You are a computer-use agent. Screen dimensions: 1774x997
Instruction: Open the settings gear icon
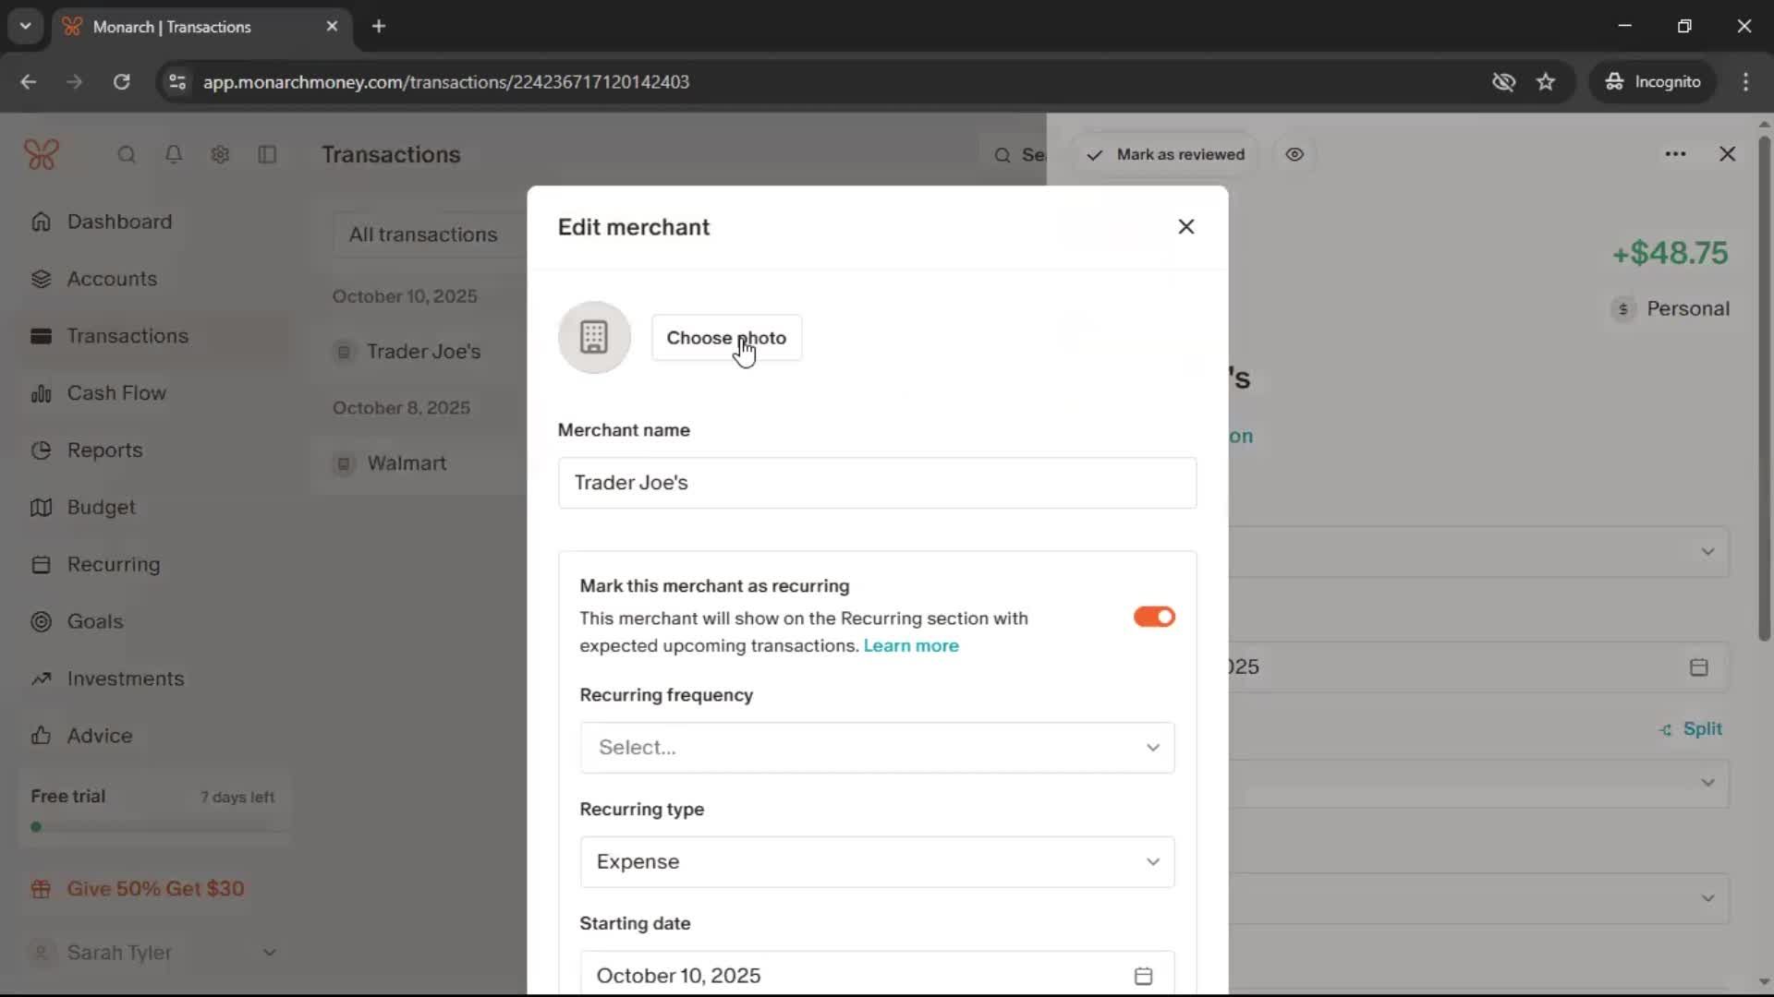[220, 154]
